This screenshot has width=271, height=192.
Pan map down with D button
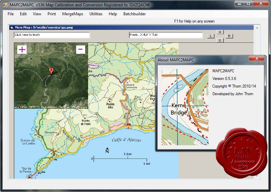(x=220, y=40)
